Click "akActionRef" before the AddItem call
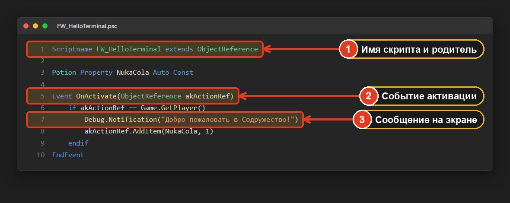Image resolution: width=510 pixels, height=203 pixels. click(x=106, y=132)
